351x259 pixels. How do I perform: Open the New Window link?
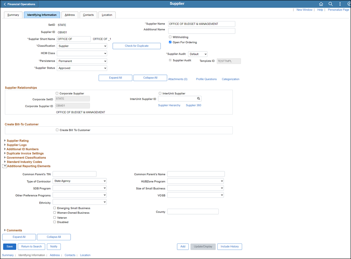pyautogui.click(x=305, y=10)
